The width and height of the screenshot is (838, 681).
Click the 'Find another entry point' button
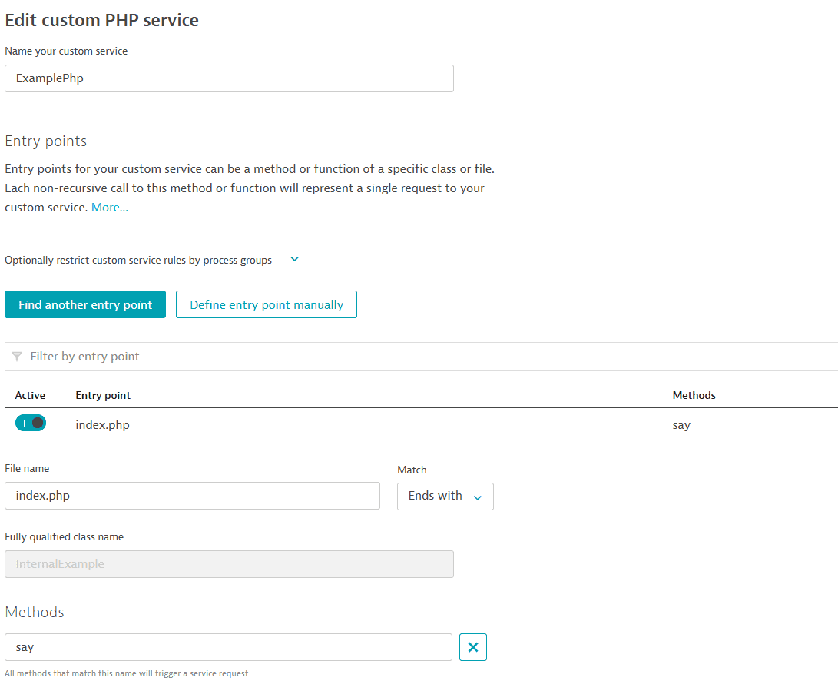85,304
